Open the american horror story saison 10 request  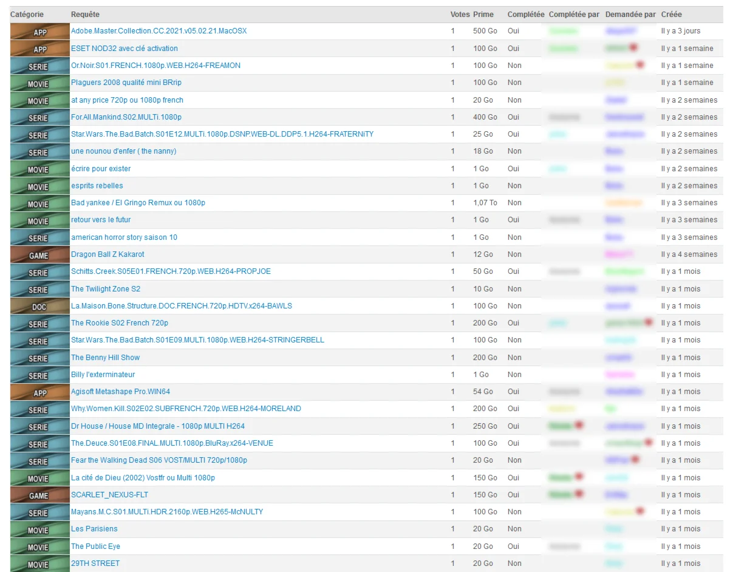click(x=124, y=237)
